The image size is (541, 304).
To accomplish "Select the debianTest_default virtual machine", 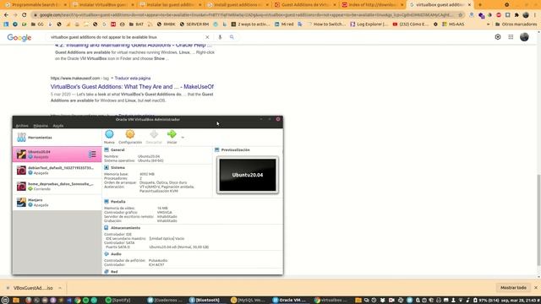I will (x=57, y=171).
